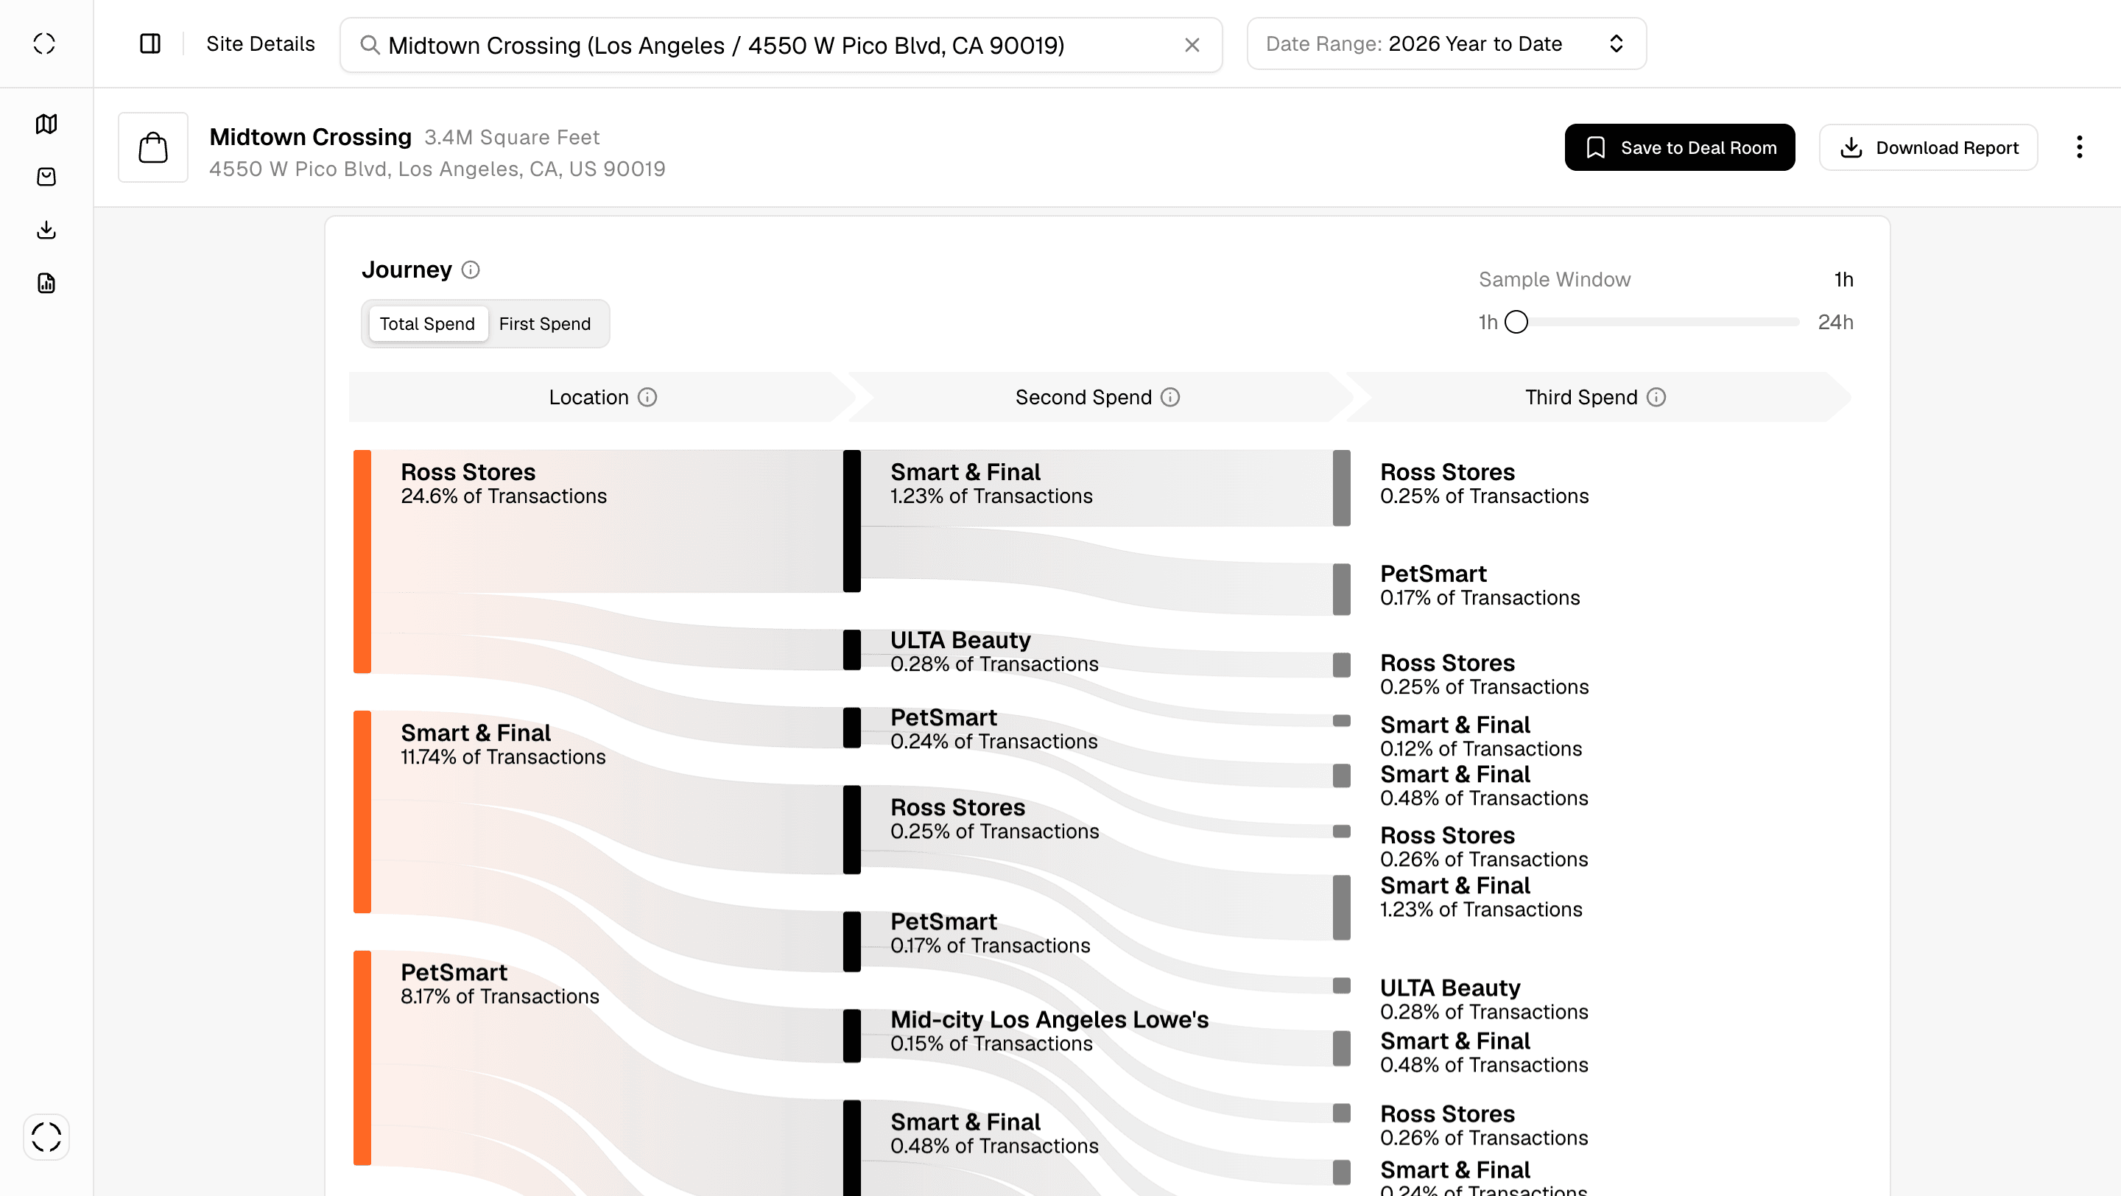
Task: Click the 3.4M Square Feet text
Action: [x=512, y=138]
